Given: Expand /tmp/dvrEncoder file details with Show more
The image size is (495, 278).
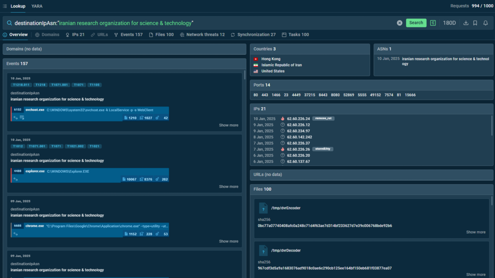Looking at the screenshot, I should click(476, 232).
